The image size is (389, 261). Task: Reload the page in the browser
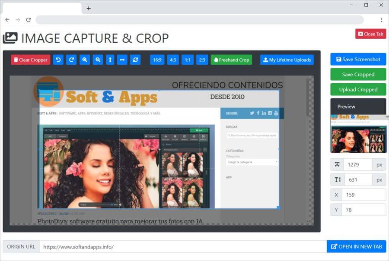click(x=29, y=20)
